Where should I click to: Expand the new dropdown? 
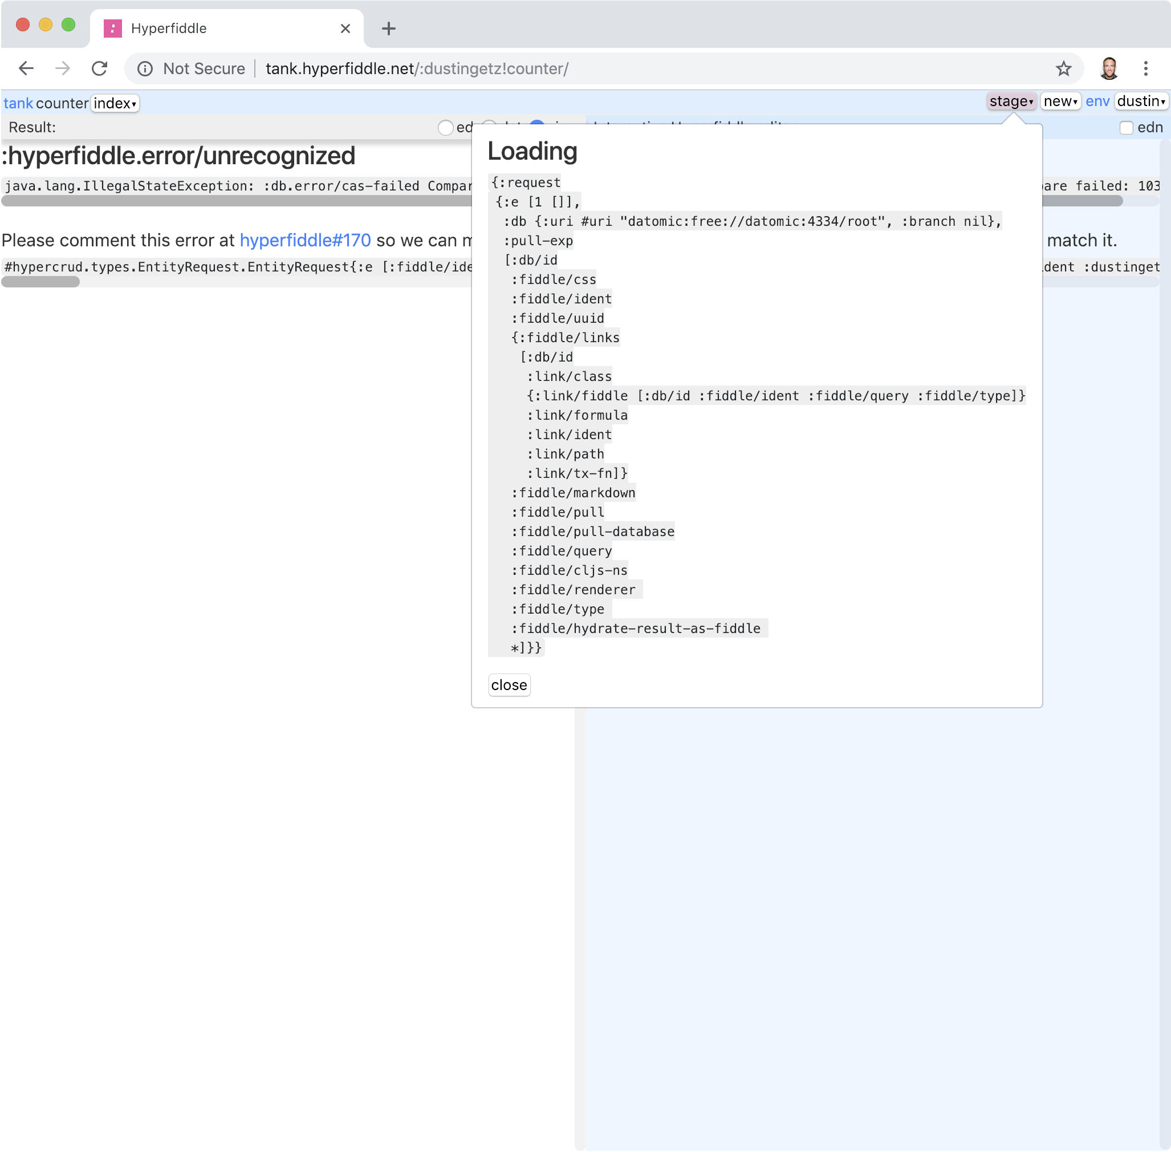[1060, 102]
